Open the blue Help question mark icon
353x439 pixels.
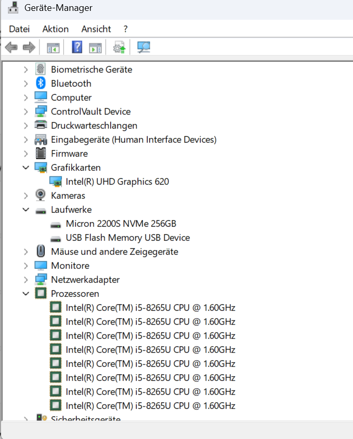coord(77,47)
